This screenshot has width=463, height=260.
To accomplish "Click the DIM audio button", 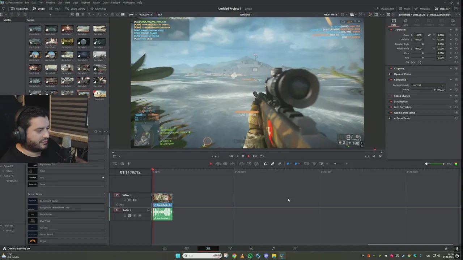I will point(449,164).
